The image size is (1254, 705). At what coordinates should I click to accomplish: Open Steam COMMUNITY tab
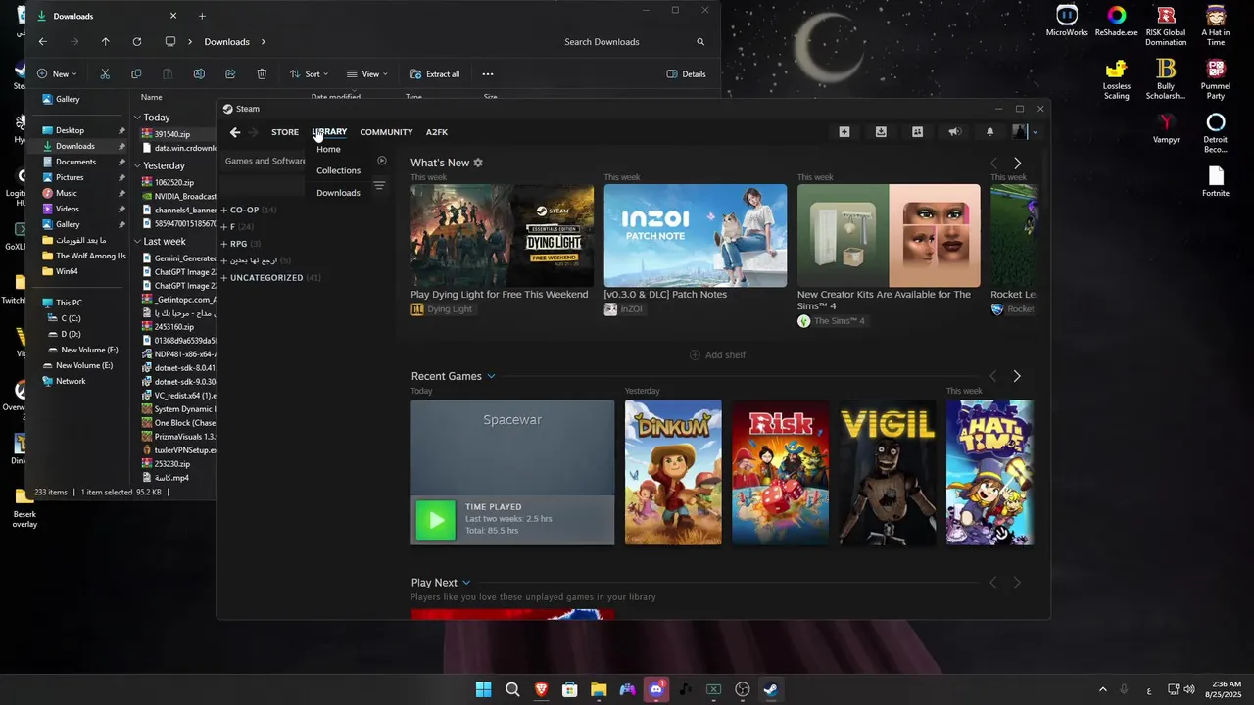[386, 132]
